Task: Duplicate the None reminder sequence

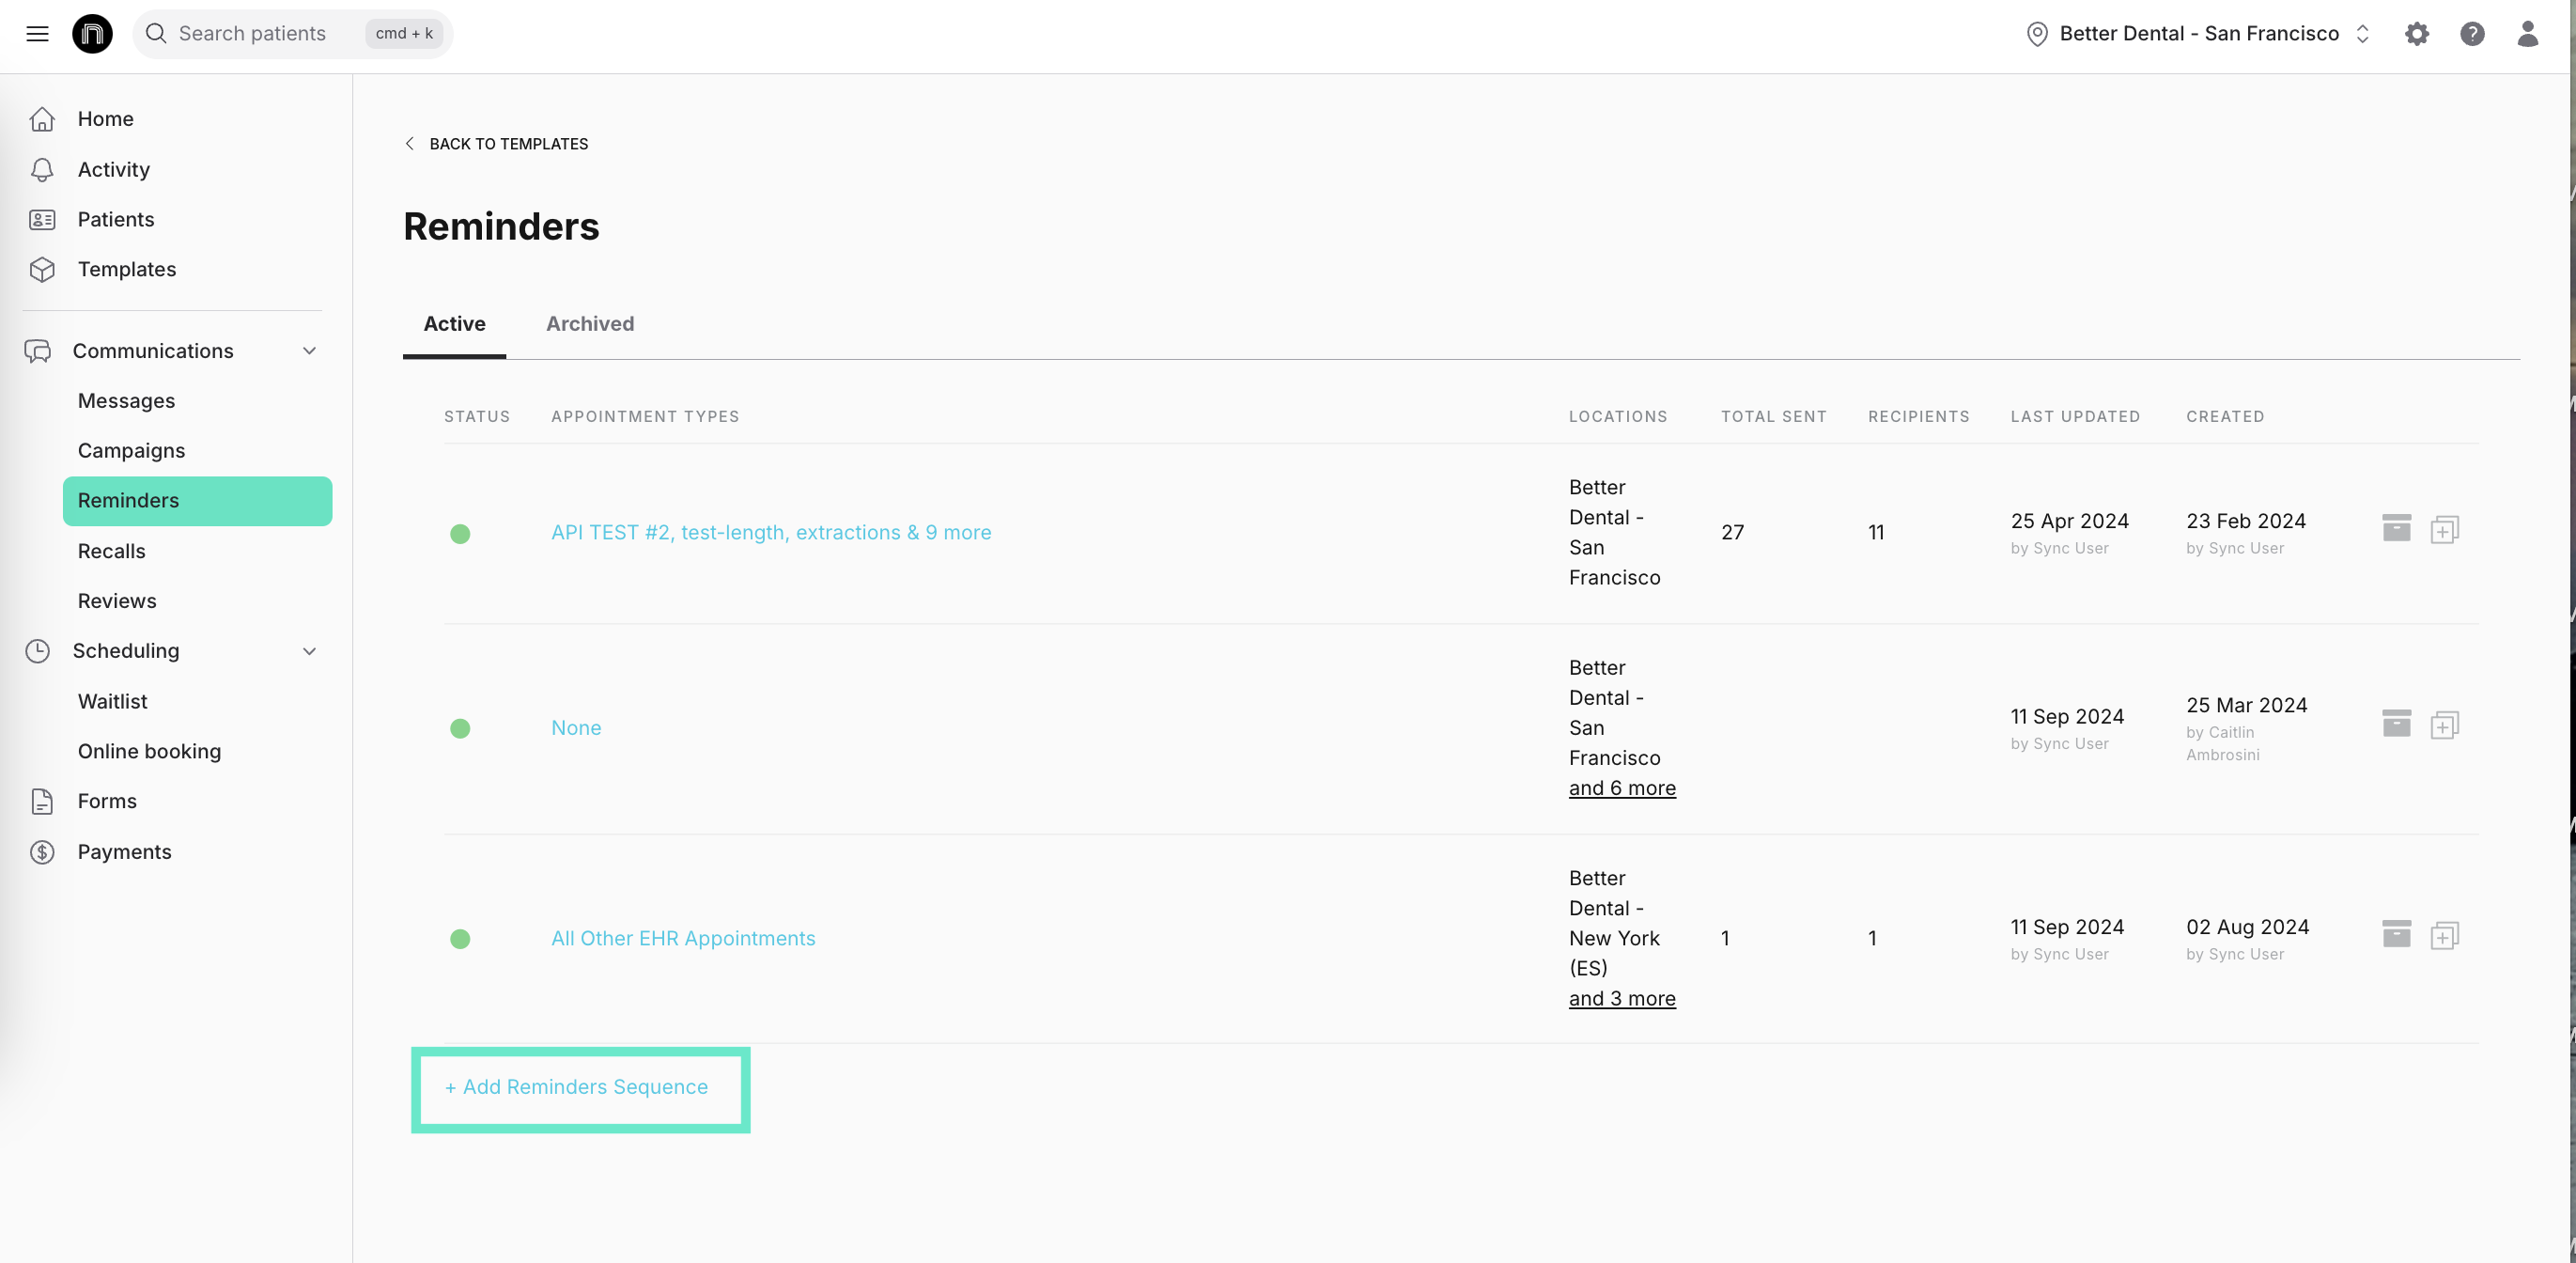Action: [x=2444, y=724]
